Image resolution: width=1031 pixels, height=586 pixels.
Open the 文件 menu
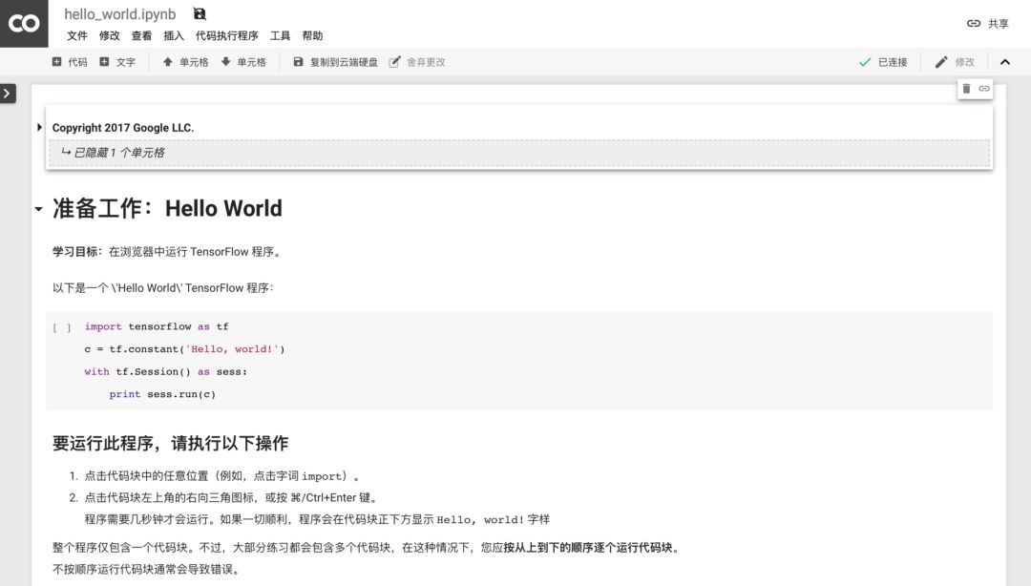[77, 35]
